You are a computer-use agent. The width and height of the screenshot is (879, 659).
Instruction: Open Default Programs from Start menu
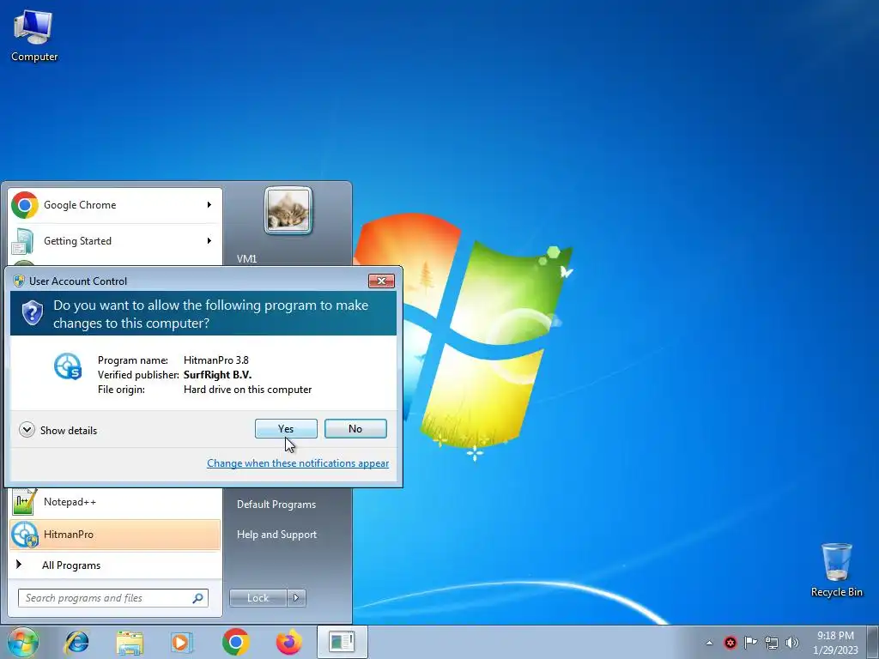[276, 505]
